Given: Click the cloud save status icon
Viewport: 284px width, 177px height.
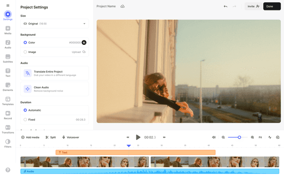Looking at the screenshot, I should coord(123,6).
